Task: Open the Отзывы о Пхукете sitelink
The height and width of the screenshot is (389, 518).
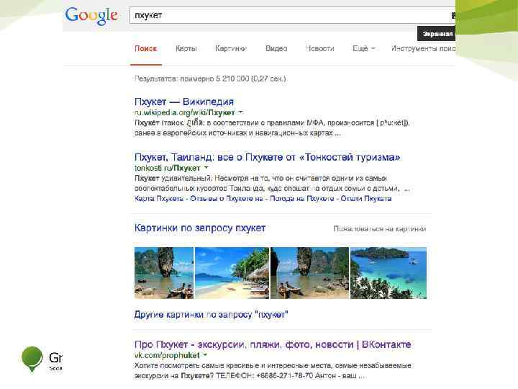Action: (x=227, y=199)
